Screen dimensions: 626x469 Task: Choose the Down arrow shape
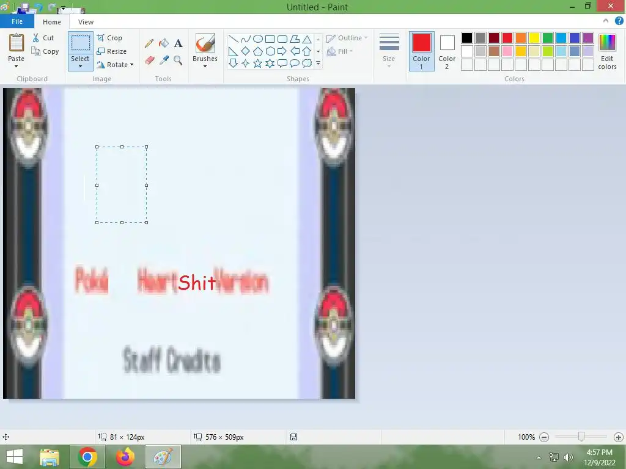point(233,63)
